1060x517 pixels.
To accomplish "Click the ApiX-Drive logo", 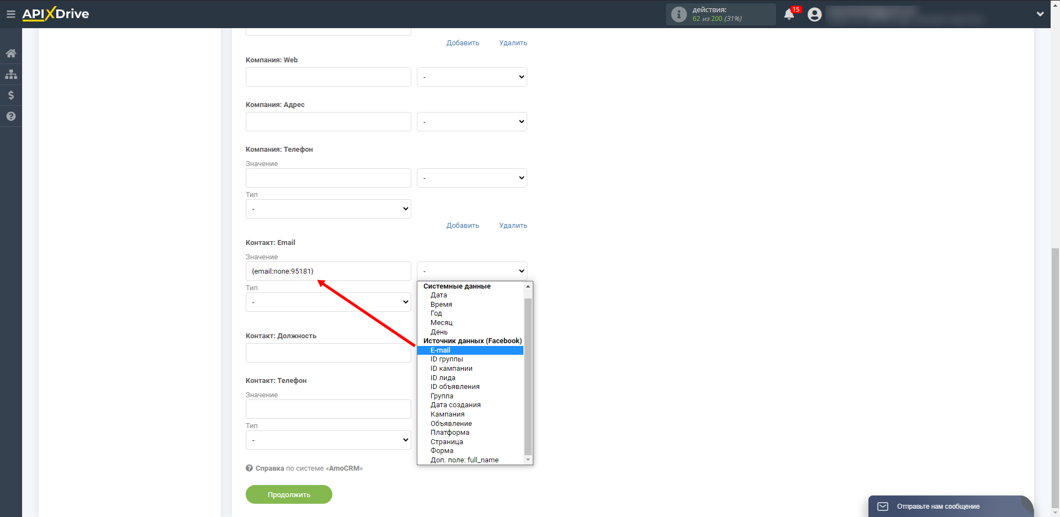I will [55, 14].
